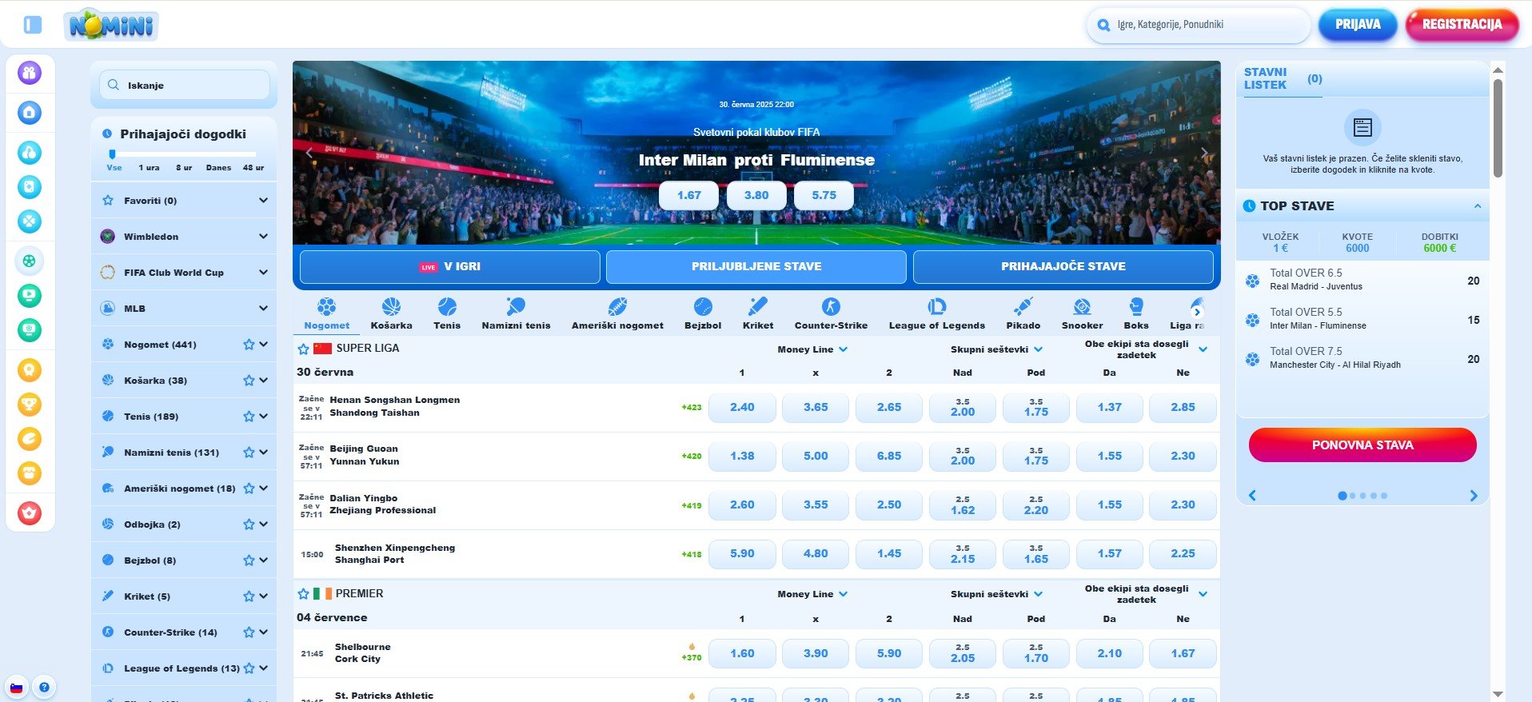This screenshot has height=702, width=1532.
Task: Toggle the sidebar menu icon near the logo
Action: 33,25
